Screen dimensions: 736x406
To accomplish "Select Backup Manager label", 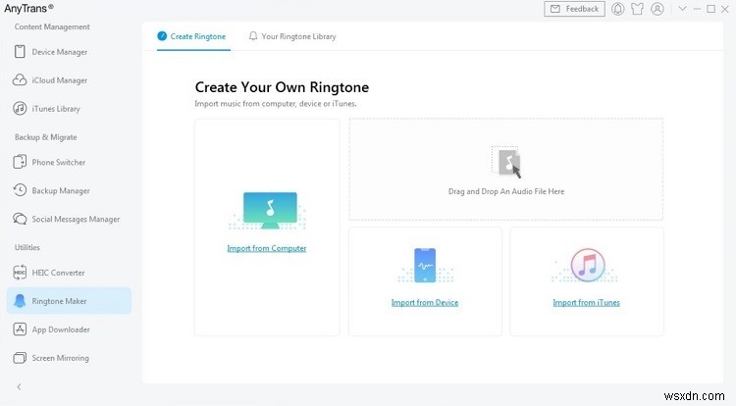I will click(x=61, y=191).
